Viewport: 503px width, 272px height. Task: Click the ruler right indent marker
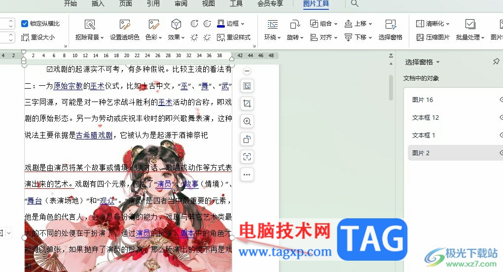232,59
